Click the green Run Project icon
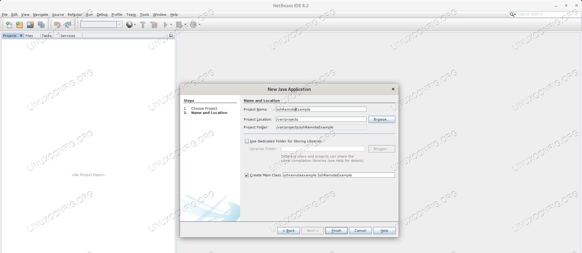 166,25
